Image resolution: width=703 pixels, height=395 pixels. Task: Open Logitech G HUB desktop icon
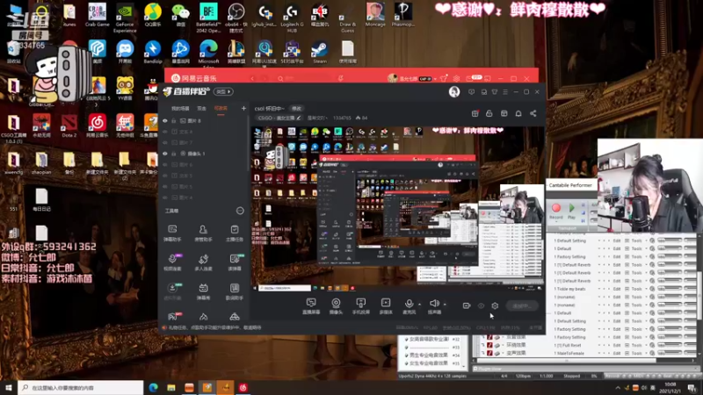(x=292, y=17)
